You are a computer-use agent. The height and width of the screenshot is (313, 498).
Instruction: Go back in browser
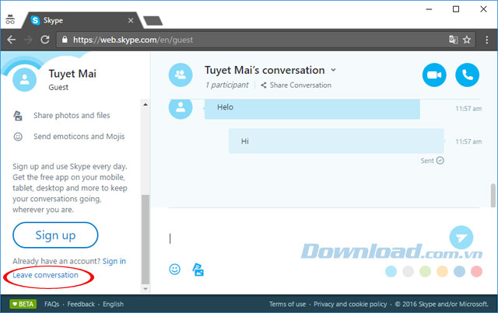coord(12,40)
